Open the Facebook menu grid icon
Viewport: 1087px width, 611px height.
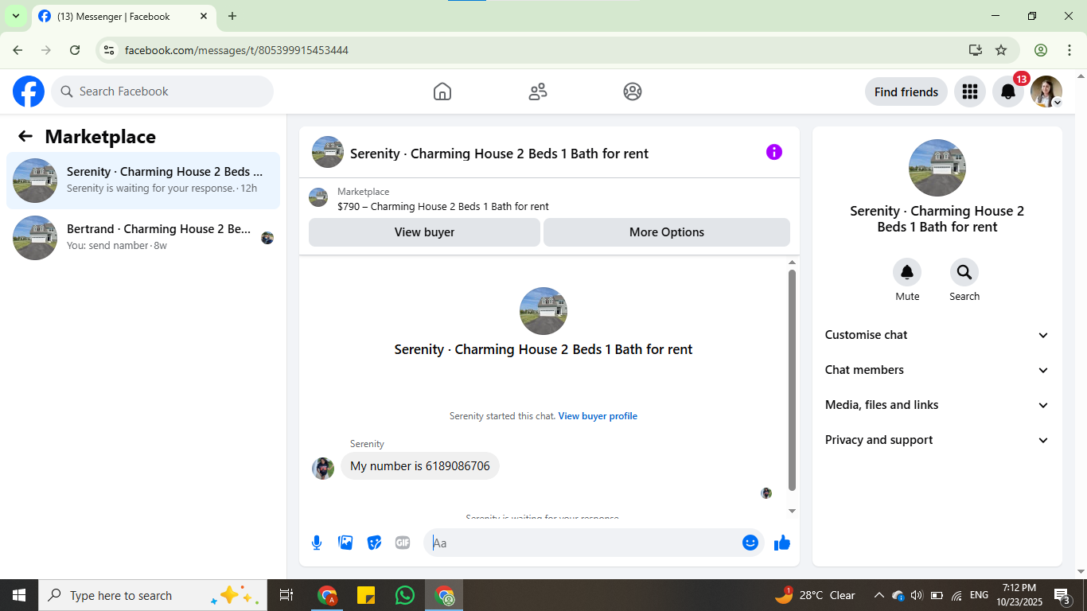969,91
